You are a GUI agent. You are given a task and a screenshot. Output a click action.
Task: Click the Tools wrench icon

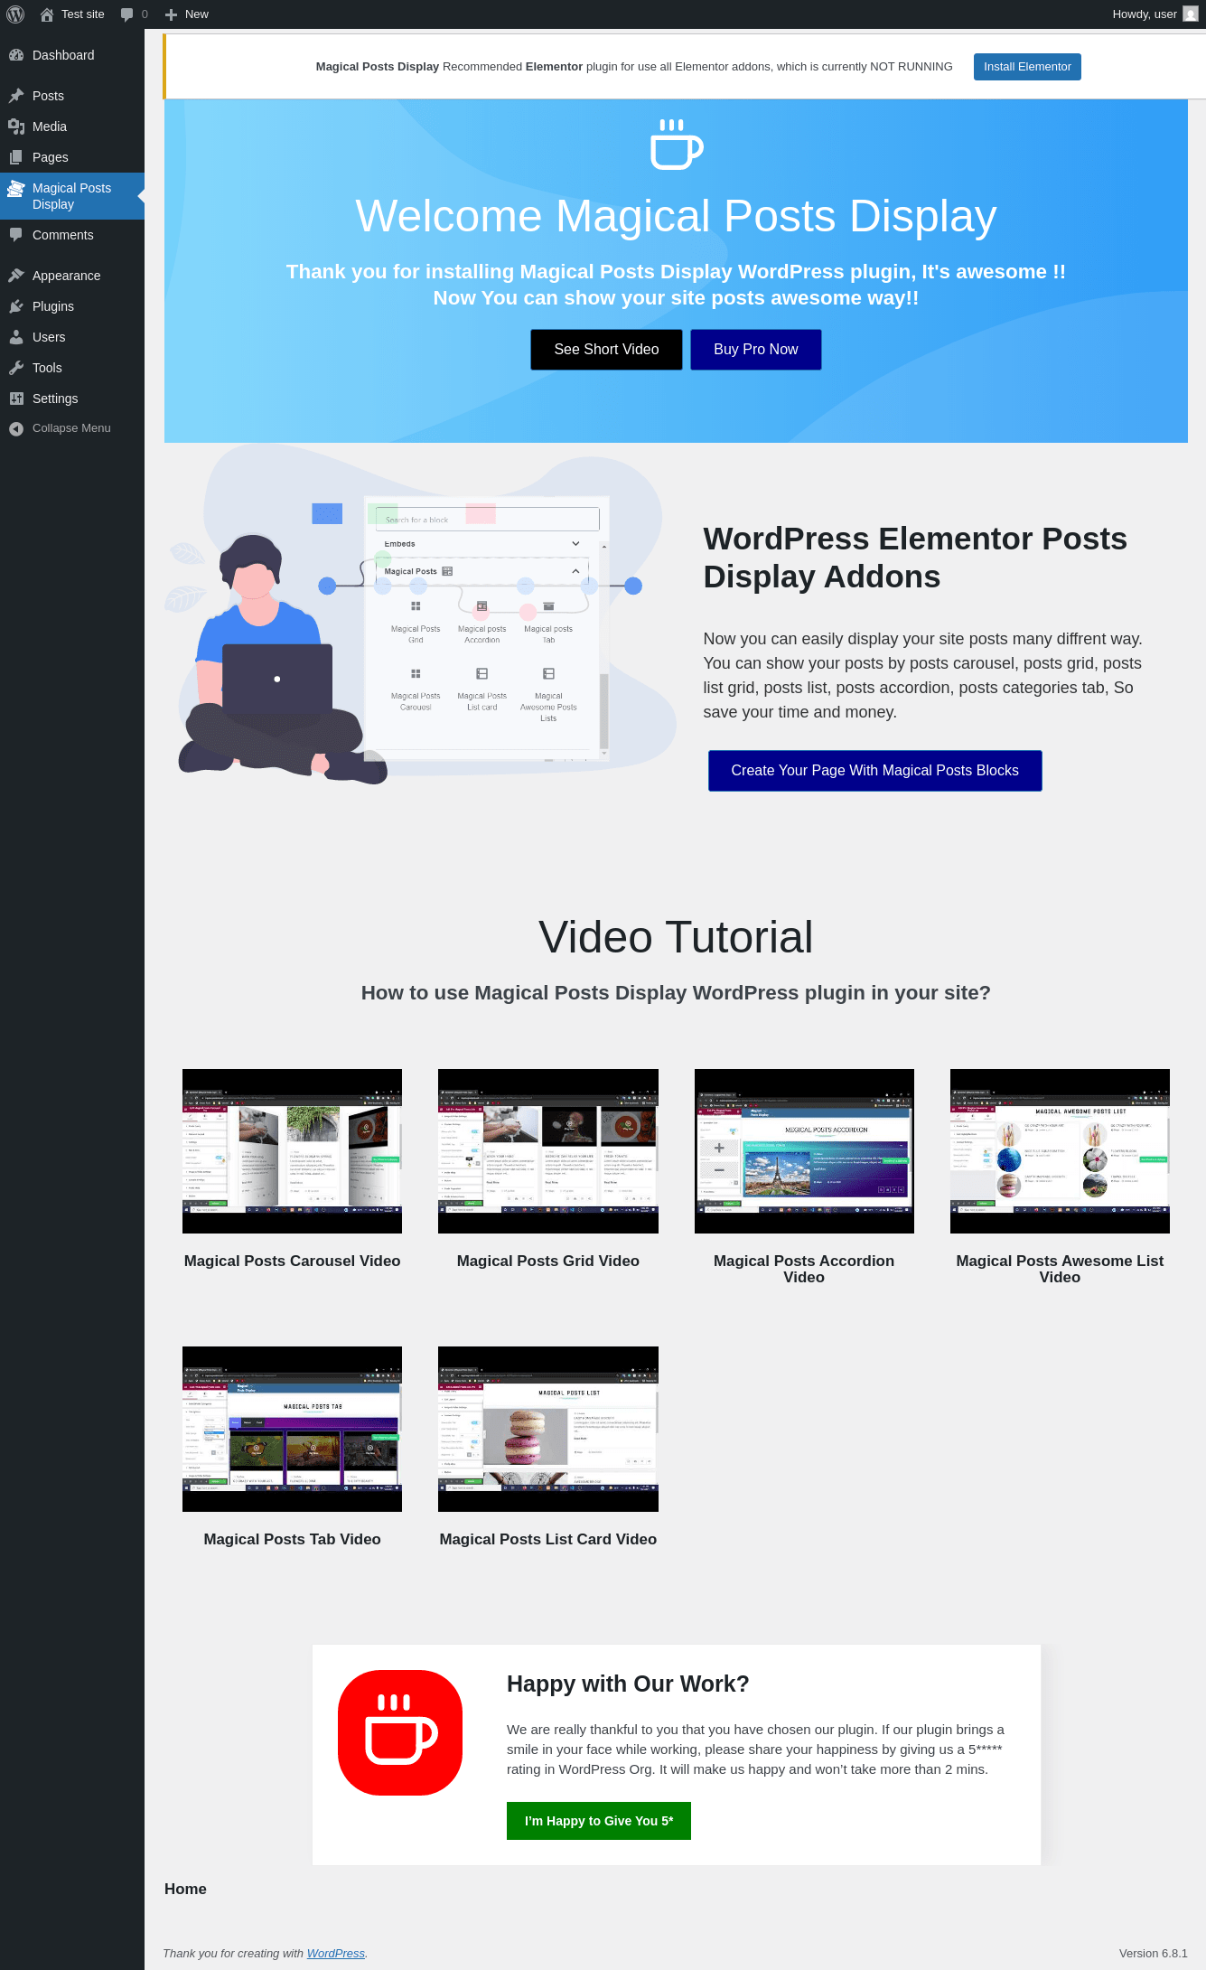(x=16, y=368)
